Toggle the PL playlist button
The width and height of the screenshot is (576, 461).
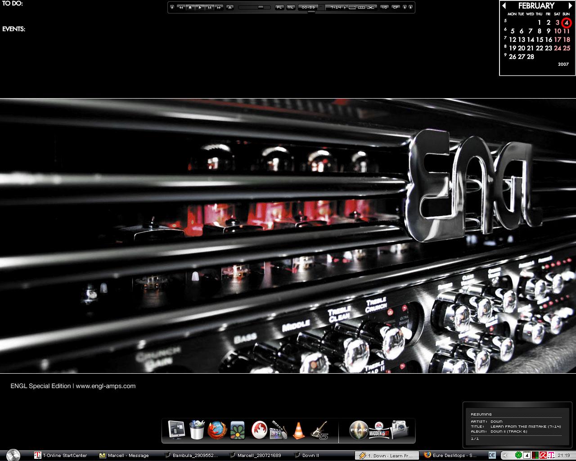pos(279,7)
